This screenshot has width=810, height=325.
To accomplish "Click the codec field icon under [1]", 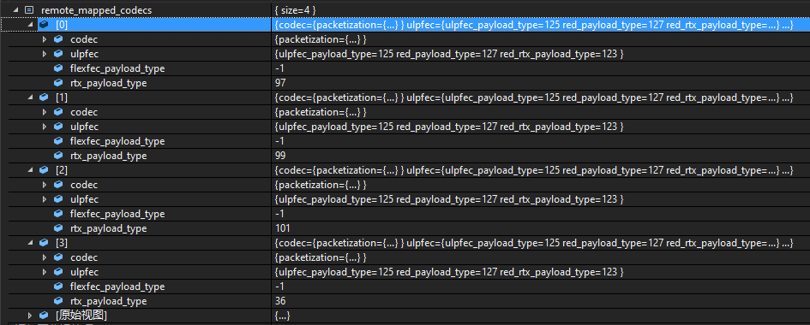I will pyautogui.click(x=58, y=112).
